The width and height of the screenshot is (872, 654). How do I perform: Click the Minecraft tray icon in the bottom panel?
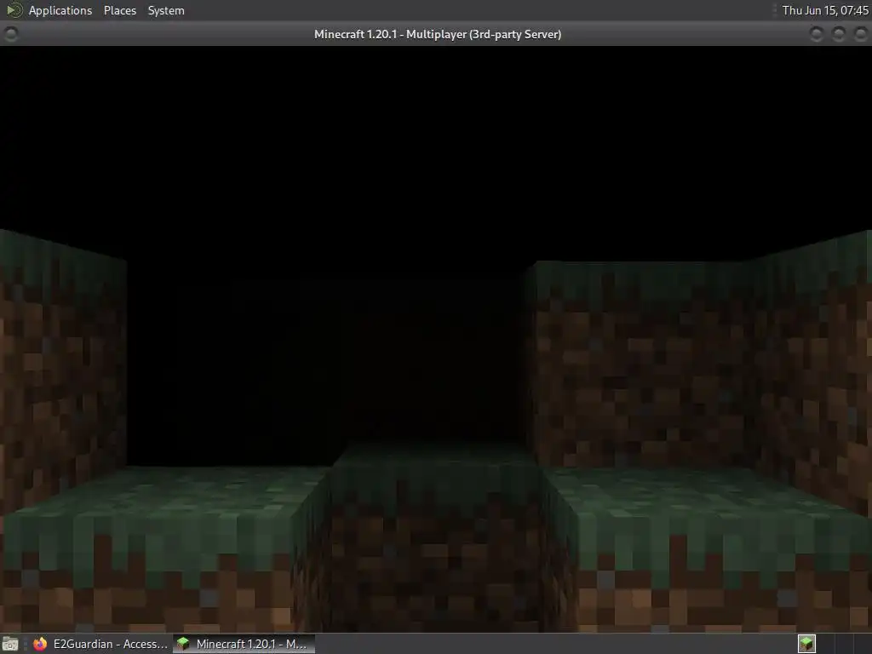click(806, 644)
